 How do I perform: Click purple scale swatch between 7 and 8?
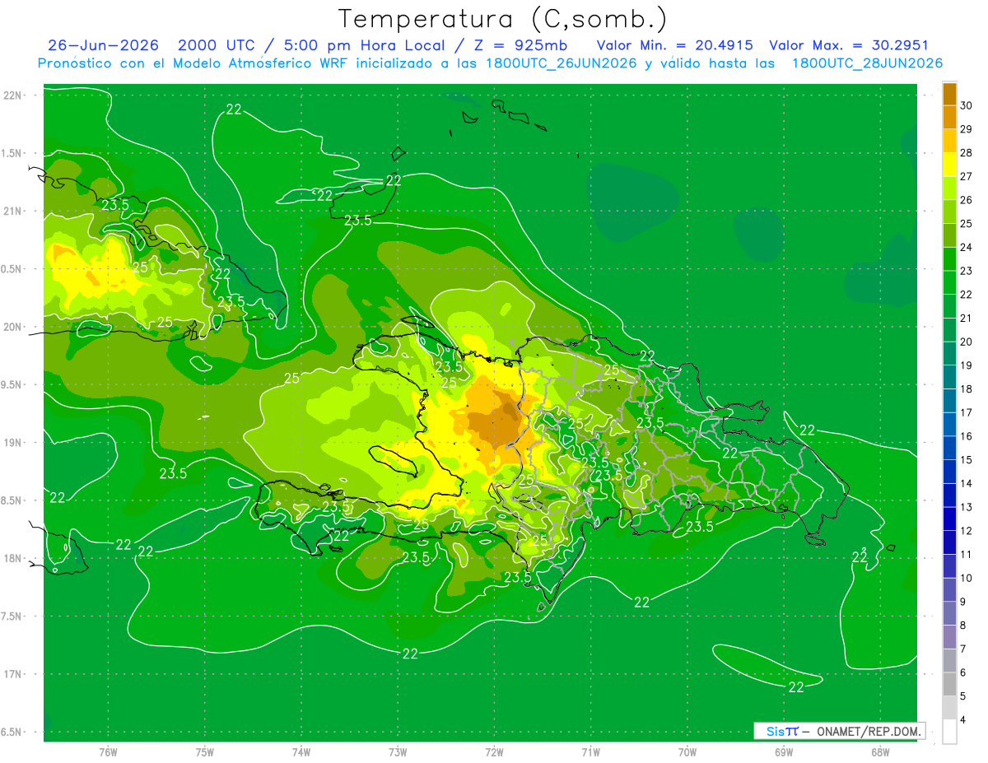949,637
